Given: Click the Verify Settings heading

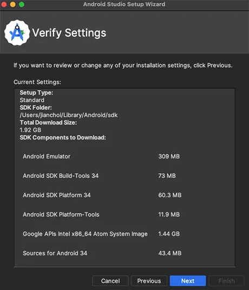Looking at the screenshot, I should pyautogui.click(x=69, y=33).
